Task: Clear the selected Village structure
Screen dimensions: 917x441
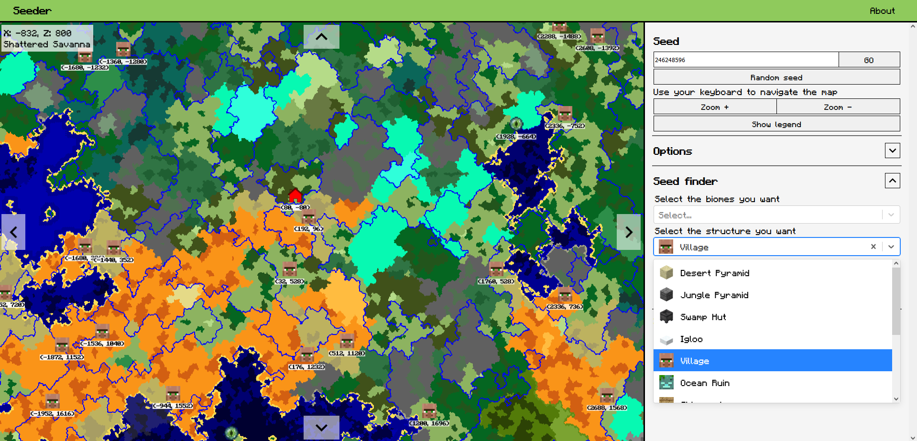Action: point(873,247)
